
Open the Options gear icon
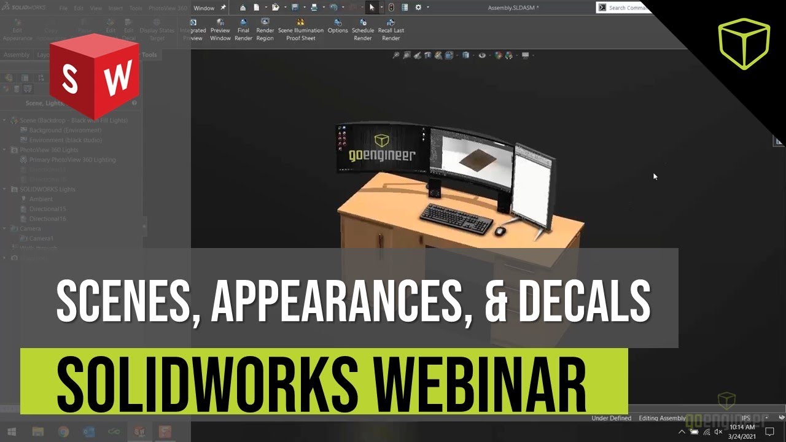tap(418, 7)
